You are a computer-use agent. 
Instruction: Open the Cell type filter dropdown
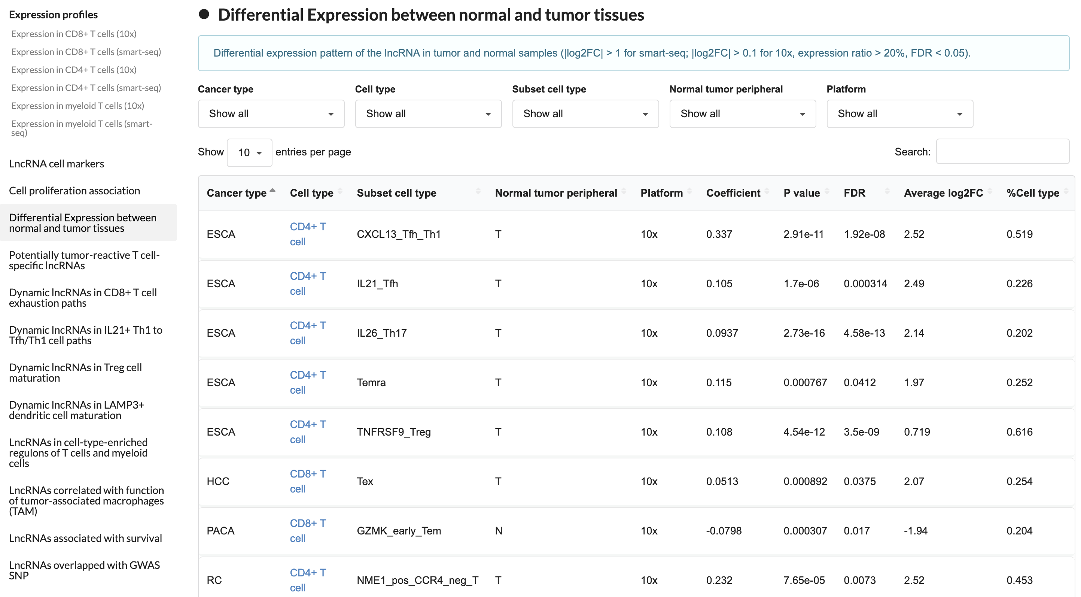pyautogui.click(x=428, y=114)
